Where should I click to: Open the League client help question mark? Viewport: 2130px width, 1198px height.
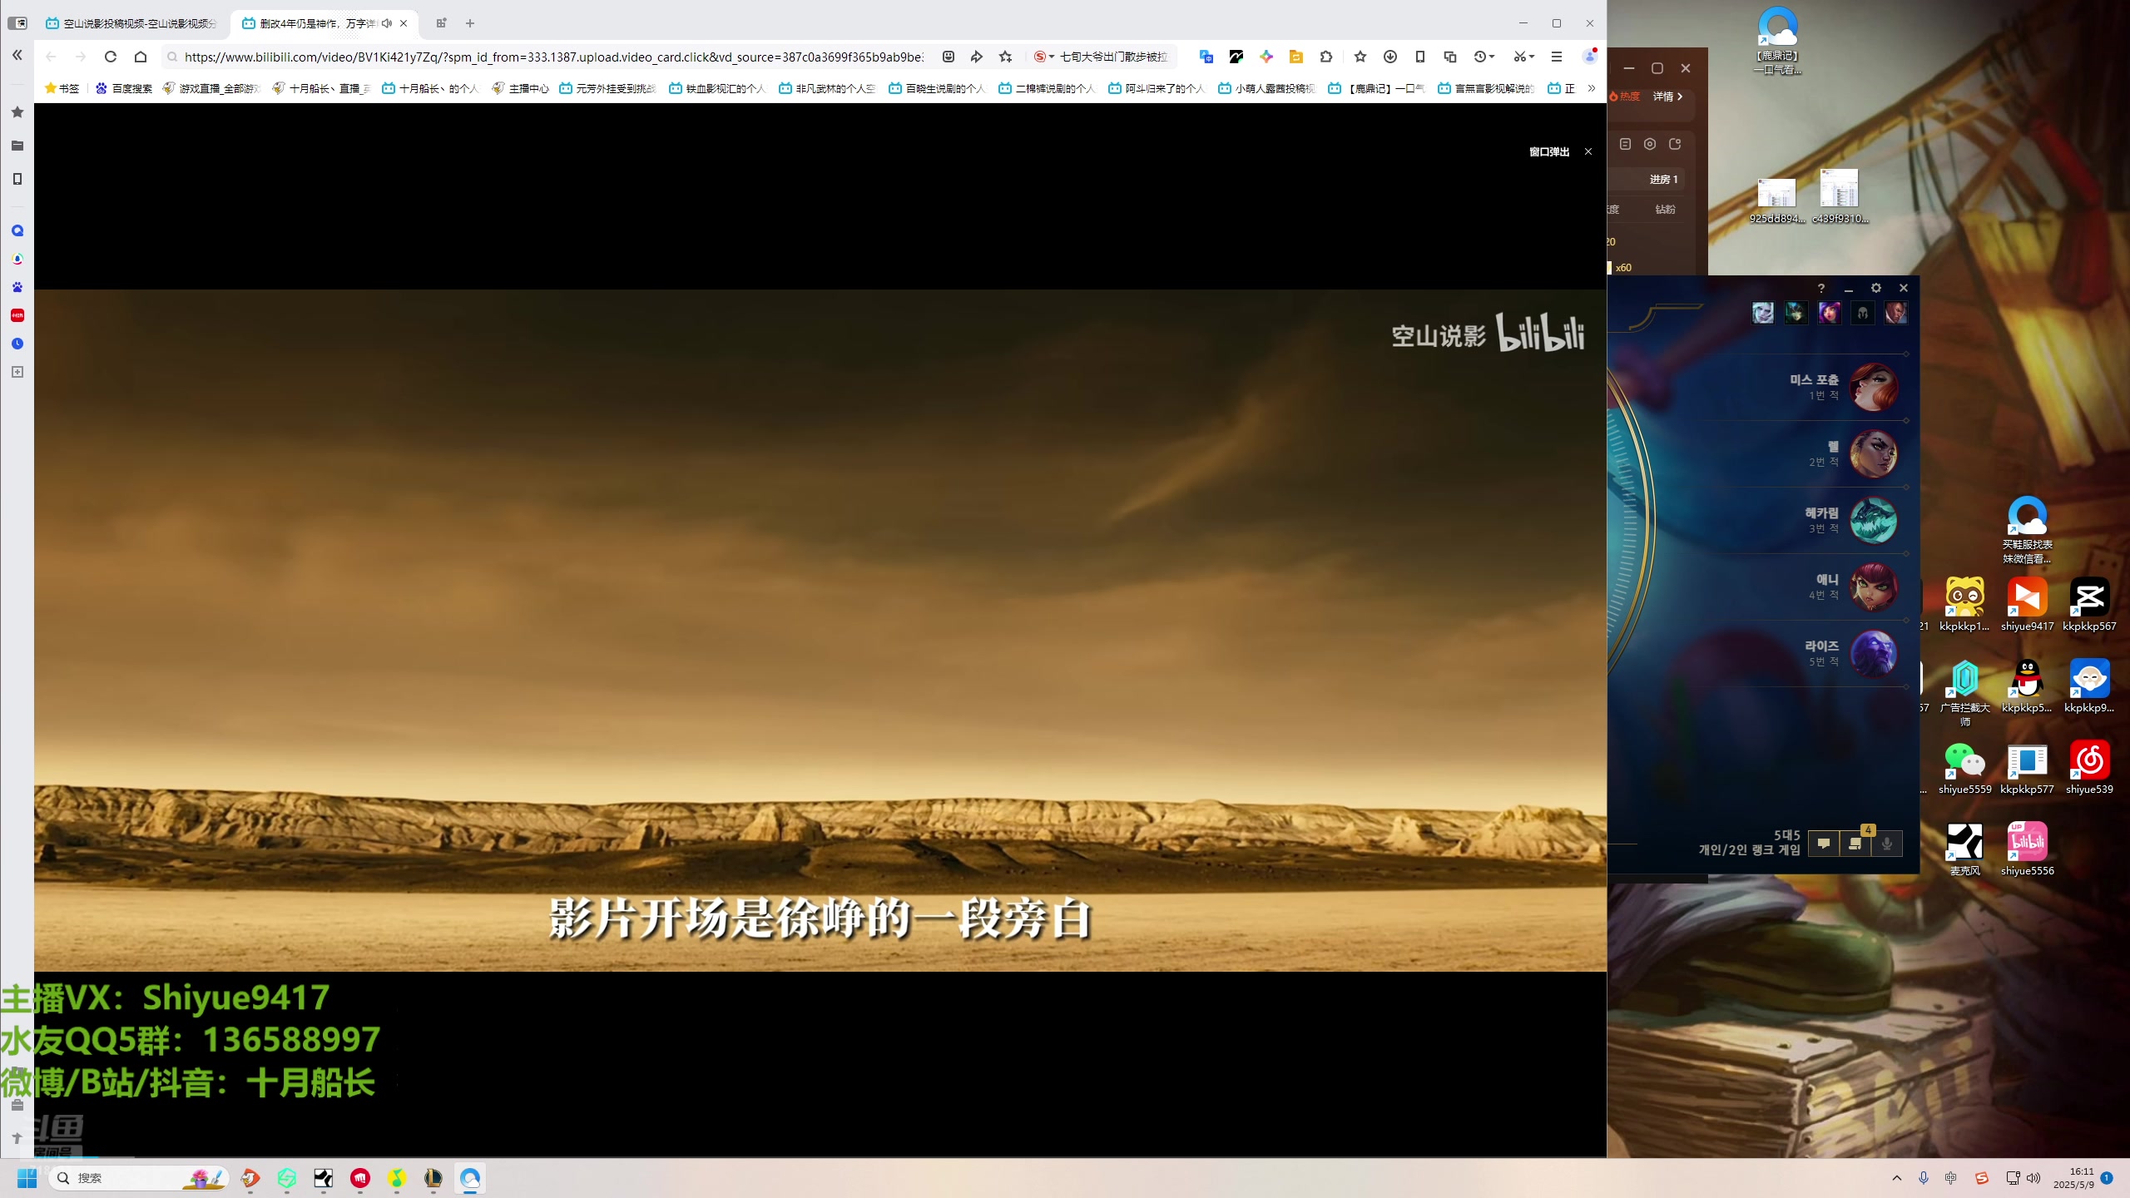tap(1820, 288)
